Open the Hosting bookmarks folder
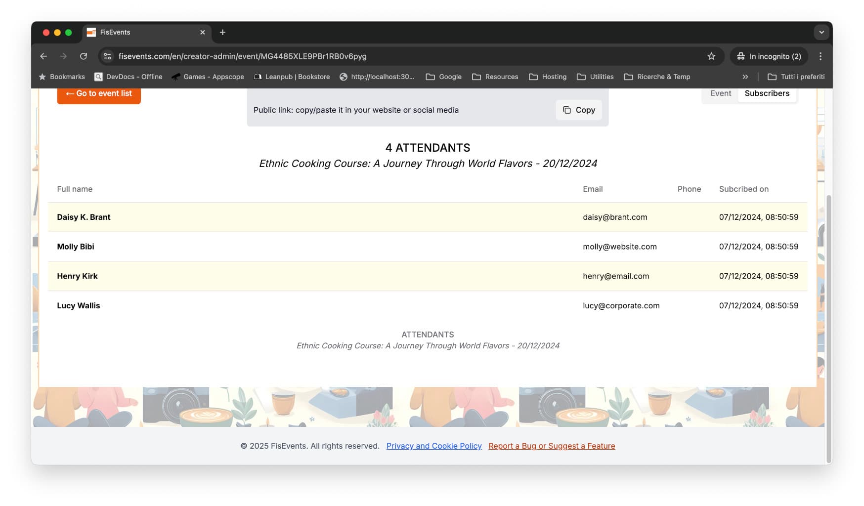 (548, 77)
